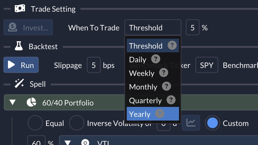Choose Monthly from the dropdown list

point(153,86)
